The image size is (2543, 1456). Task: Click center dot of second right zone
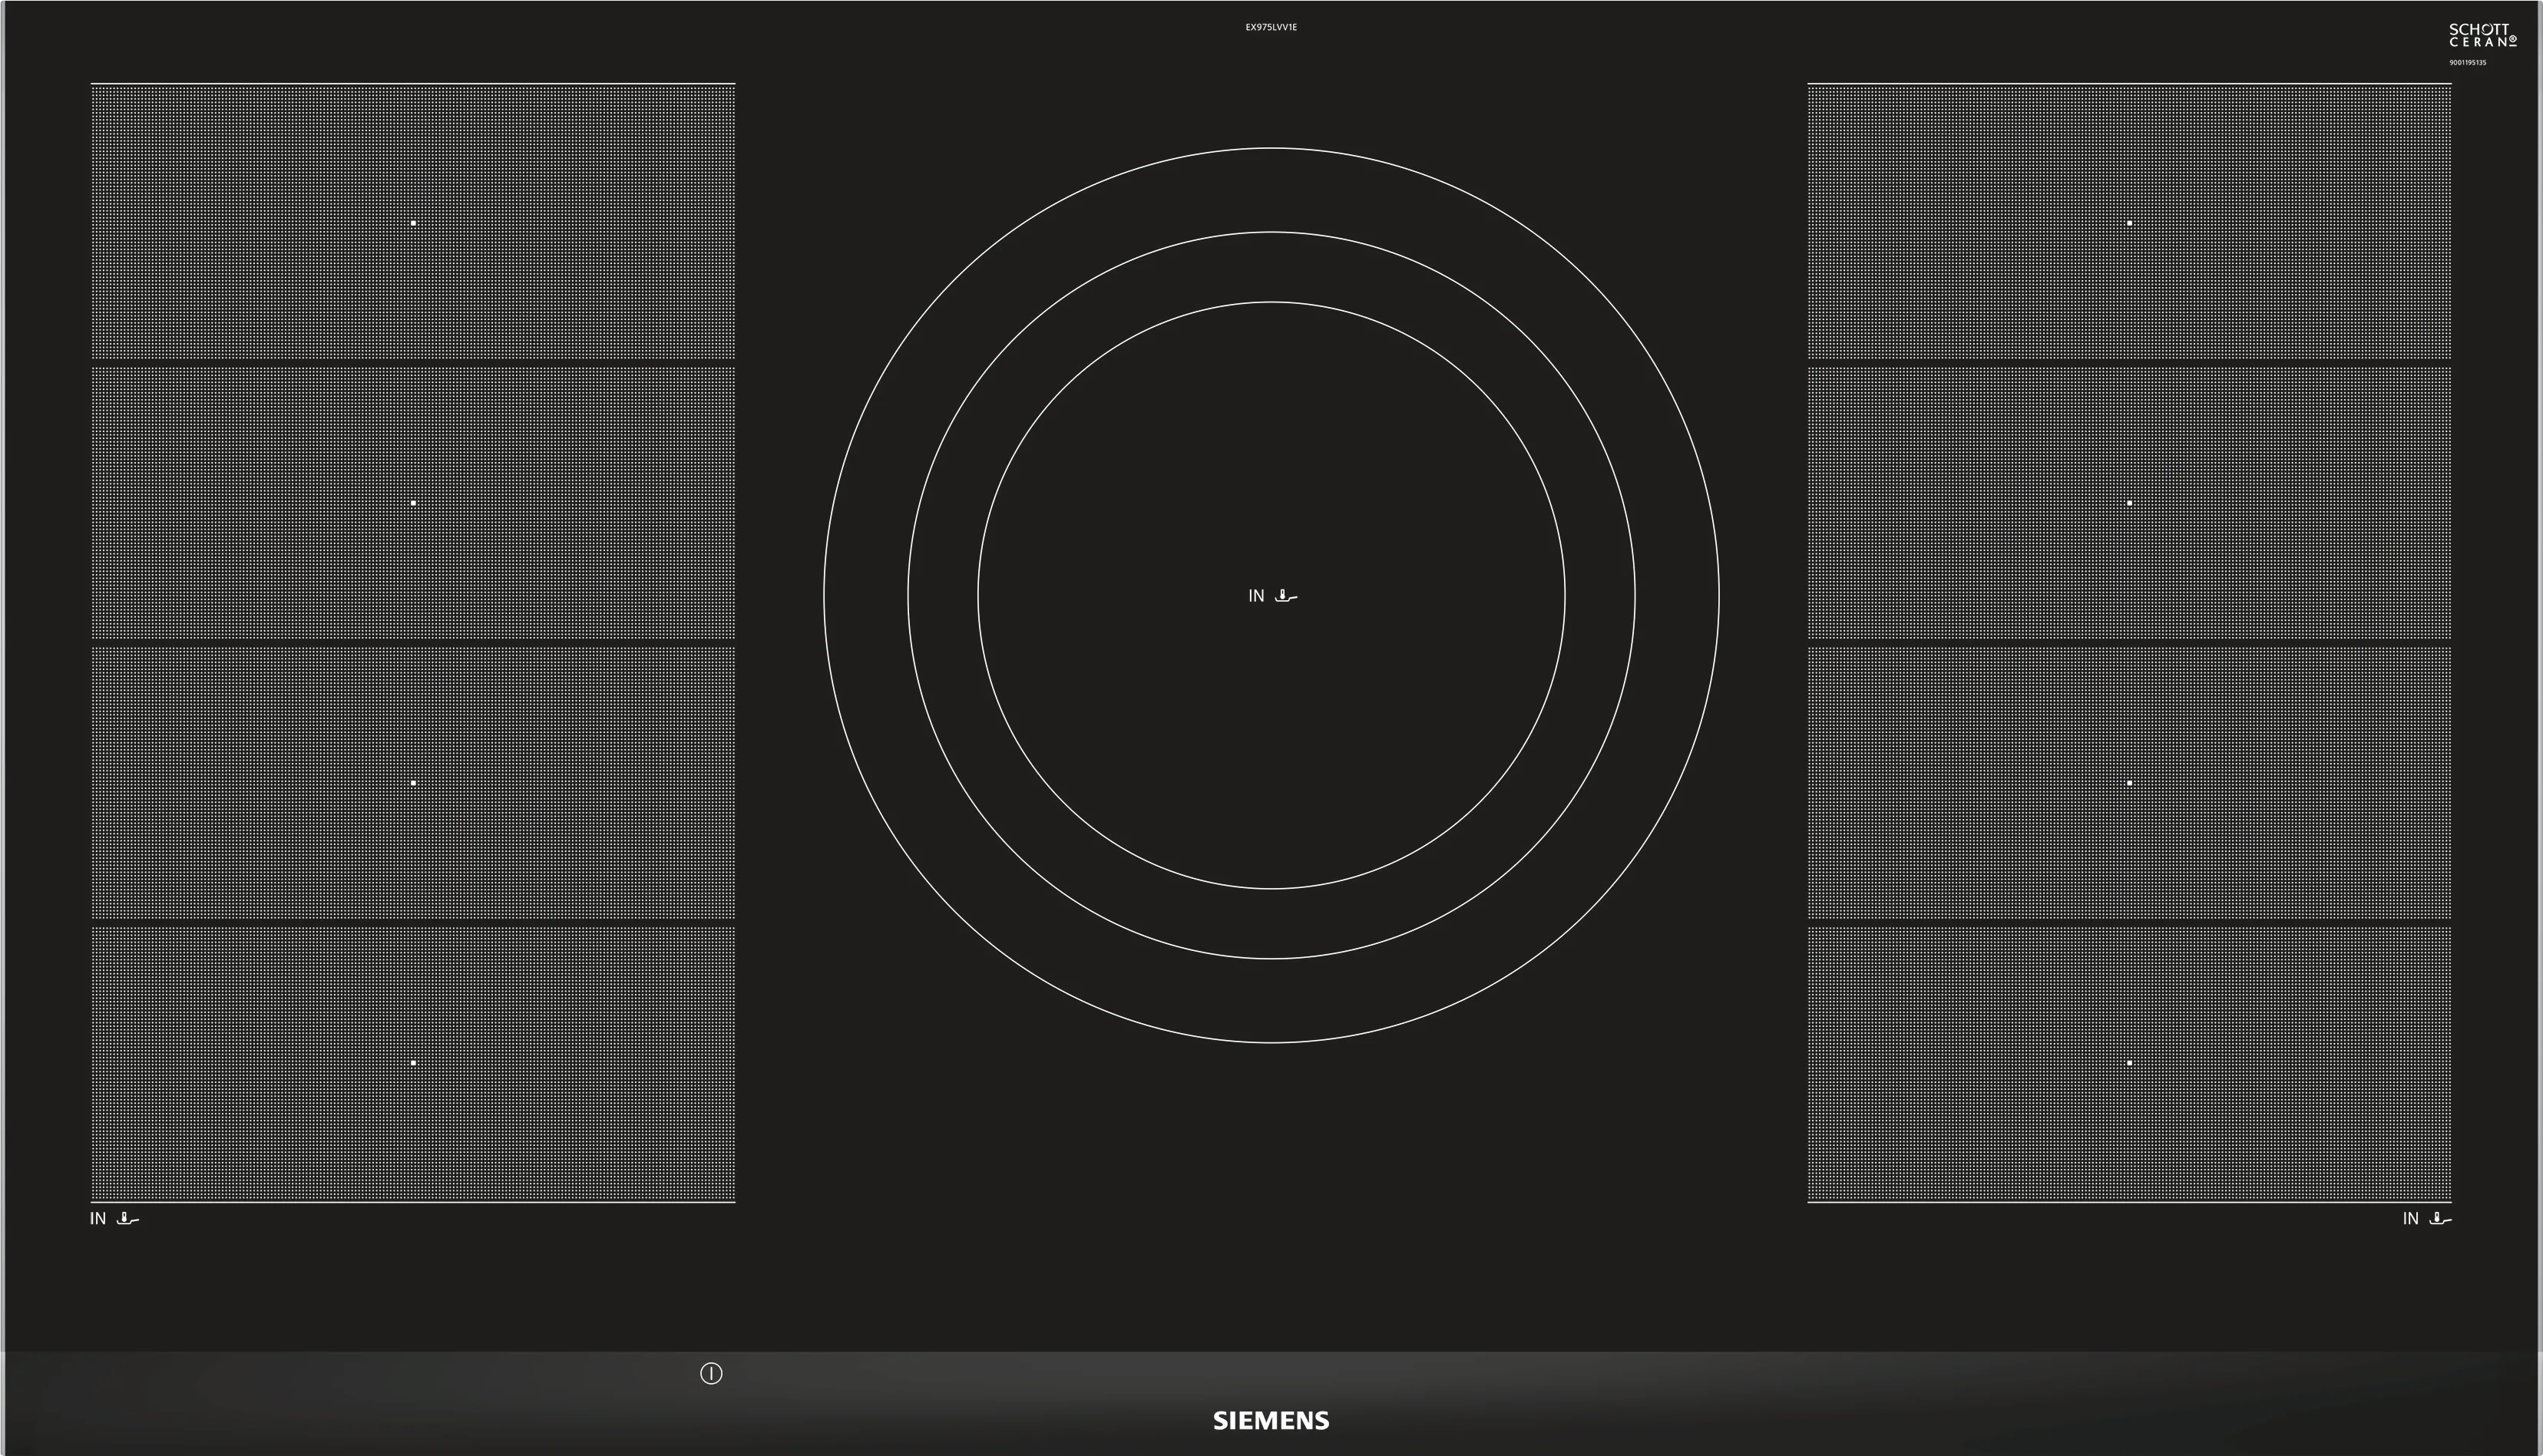2130,503
